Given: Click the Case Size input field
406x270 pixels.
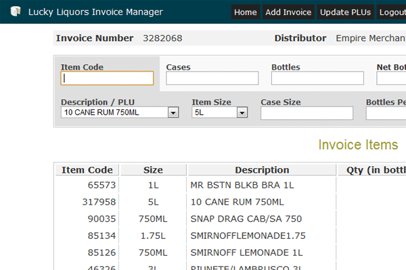Looking at the screenshot, I should [x=307, y=113].
